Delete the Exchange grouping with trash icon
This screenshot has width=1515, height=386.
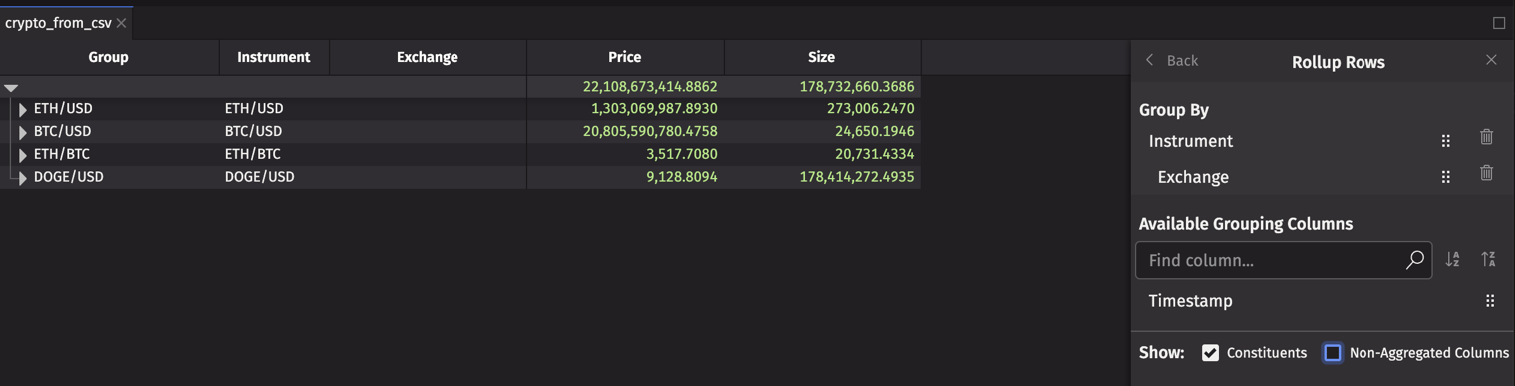tap(1486, 173)
